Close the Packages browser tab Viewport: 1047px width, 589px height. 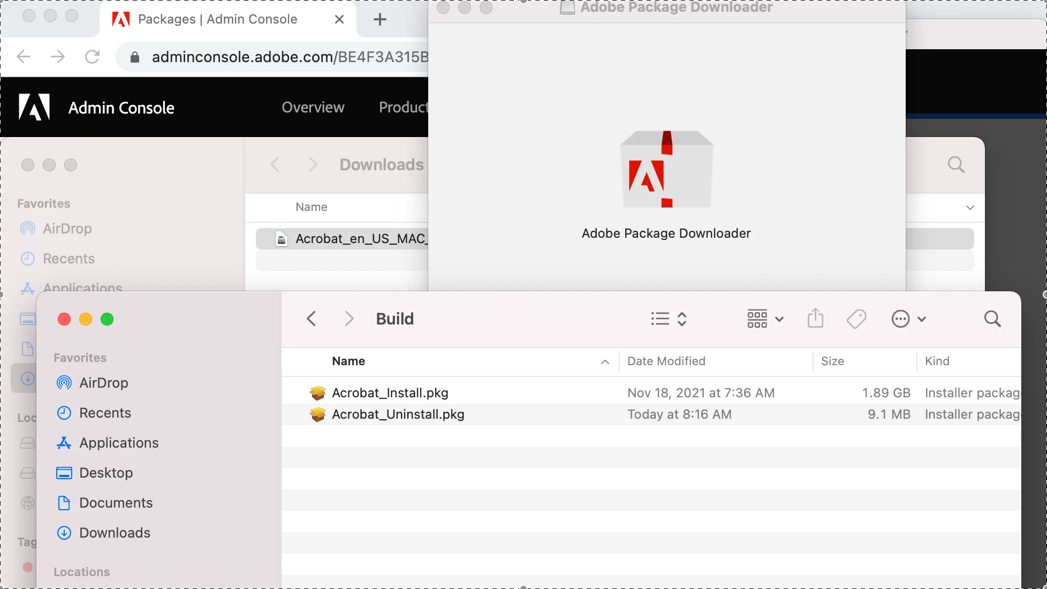pyautogui.click(x=339, y=19)
